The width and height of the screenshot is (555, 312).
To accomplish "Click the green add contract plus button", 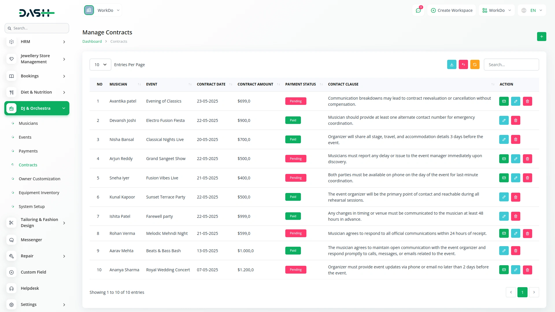I will coord(541,37).
